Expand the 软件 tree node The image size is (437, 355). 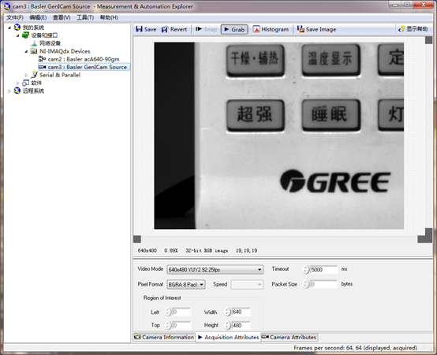pyautogui.click(x=17, y=83)
